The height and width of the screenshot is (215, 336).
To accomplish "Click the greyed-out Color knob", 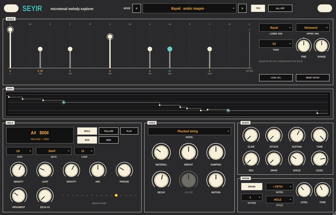I will pos(188,180).
